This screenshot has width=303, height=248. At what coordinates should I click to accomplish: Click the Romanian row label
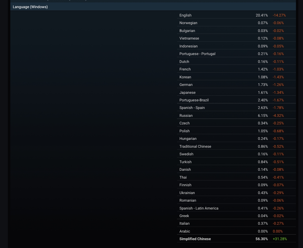click(x=188, y=200)
